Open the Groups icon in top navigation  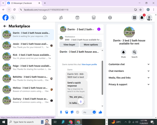pos(110,17)
